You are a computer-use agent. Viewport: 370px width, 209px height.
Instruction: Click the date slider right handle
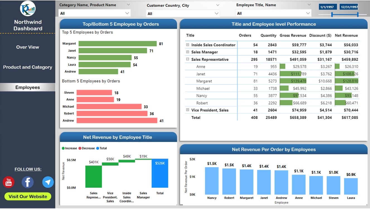pyautogui.click(x=358, y=15)
